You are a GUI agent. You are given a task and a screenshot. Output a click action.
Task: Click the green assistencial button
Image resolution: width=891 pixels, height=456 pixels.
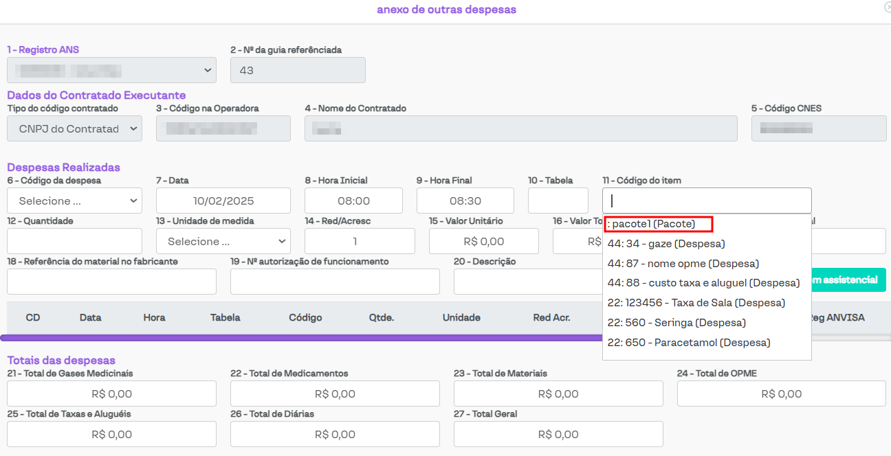click(x=848, y=280)
